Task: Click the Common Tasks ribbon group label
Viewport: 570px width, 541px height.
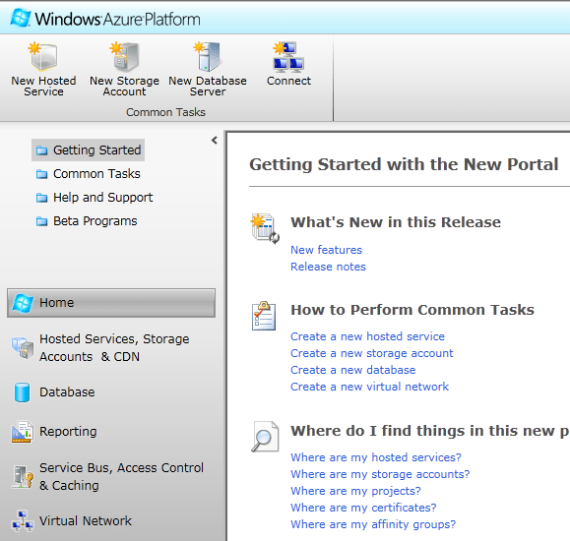Action: click(165, 112)
